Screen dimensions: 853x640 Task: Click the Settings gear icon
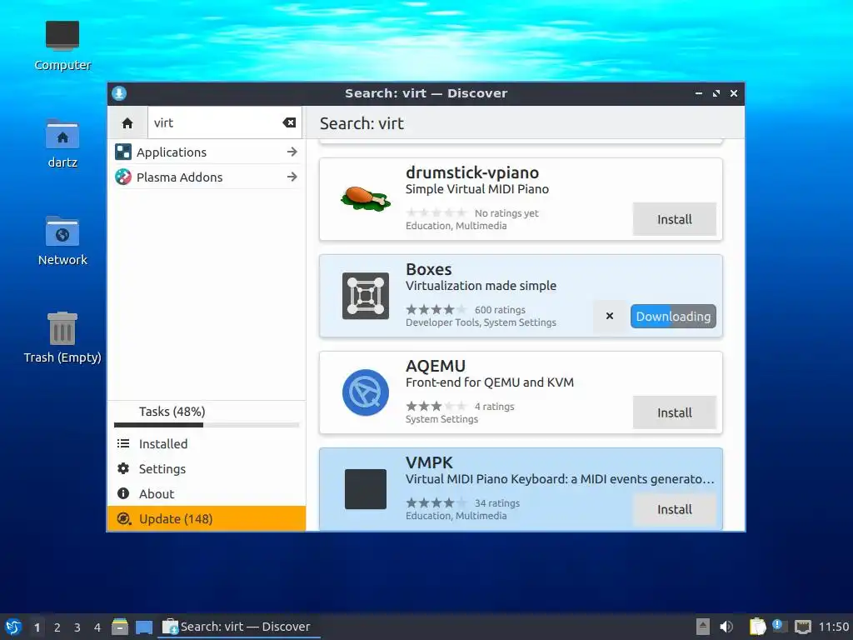(123, 468)
